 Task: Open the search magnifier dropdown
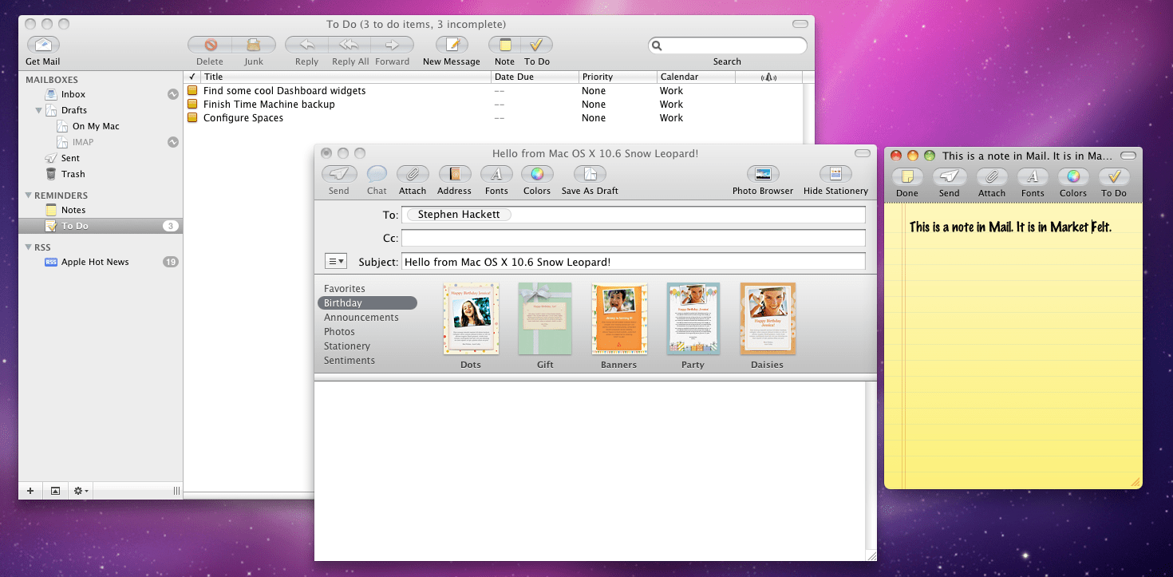pyautogui.click(x=658, y=46)
